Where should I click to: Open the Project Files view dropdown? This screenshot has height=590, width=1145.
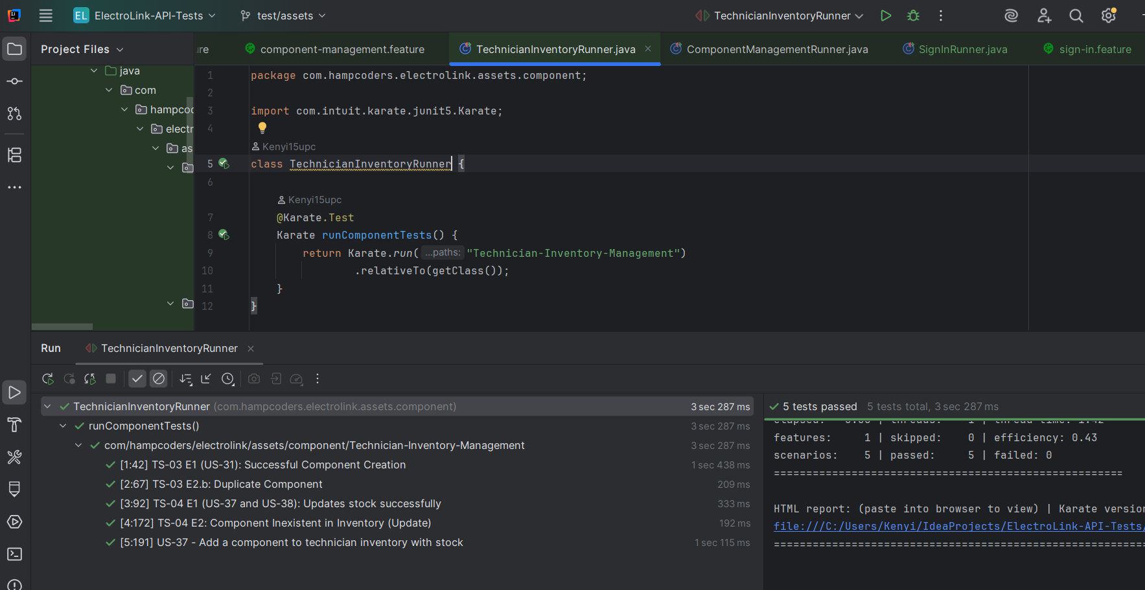tap(82, 49)
